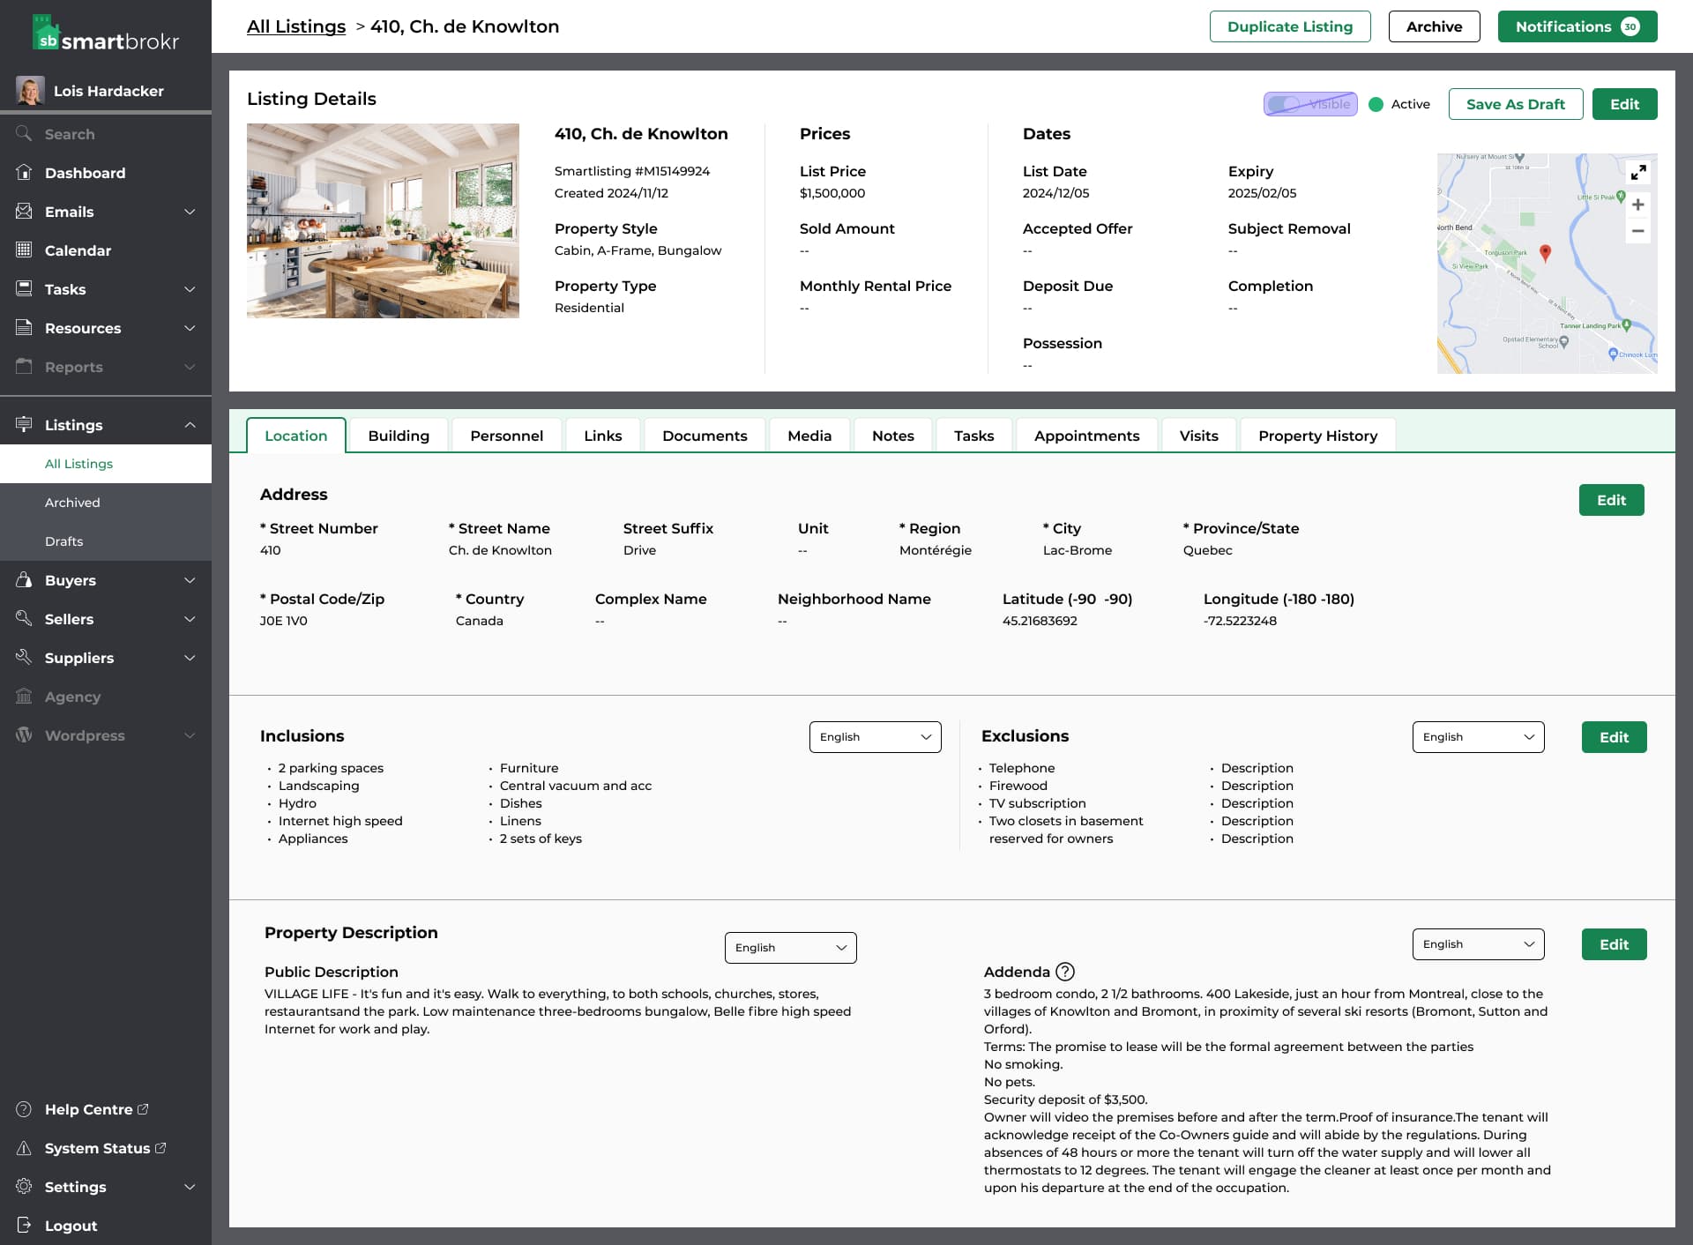The height and width of the screenshot is (1245, 1693).
Task: Click the Duplicate Listing button
Action: pos(1290,26)
